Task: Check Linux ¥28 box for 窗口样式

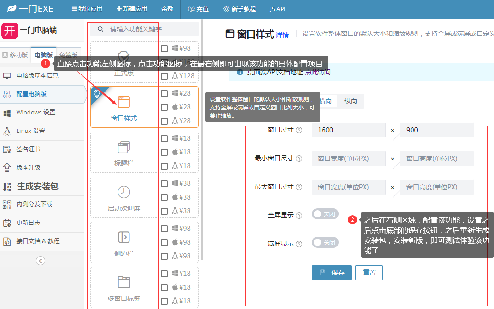Action: tap(164, 121)
